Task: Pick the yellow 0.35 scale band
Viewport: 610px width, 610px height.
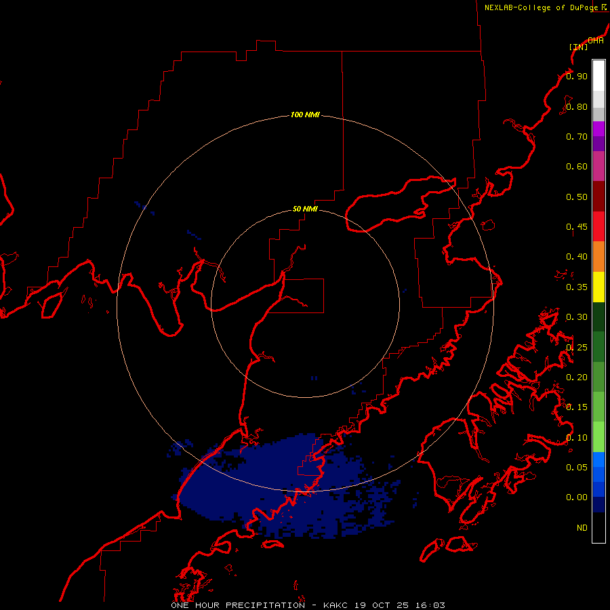Action: point(598,287)
